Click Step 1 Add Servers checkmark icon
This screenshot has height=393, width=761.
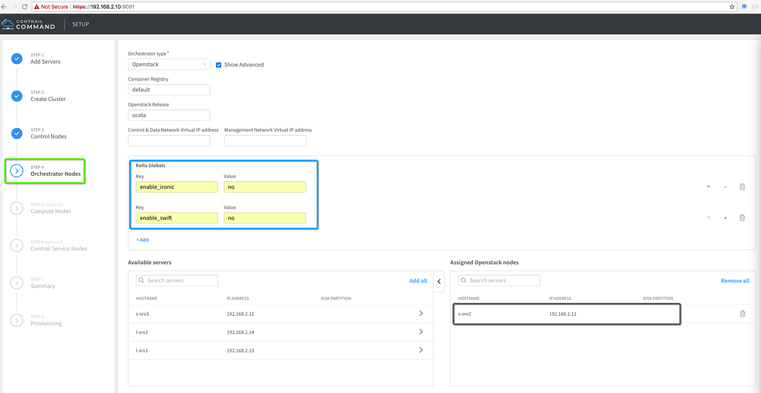(x=17, y=59)
